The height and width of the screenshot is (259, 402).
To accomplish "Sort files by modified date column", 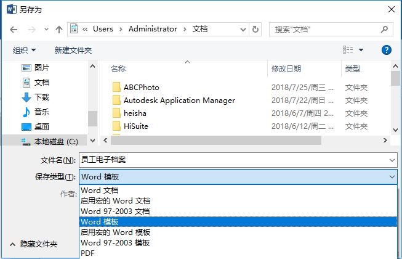I will tap(286, 68).
